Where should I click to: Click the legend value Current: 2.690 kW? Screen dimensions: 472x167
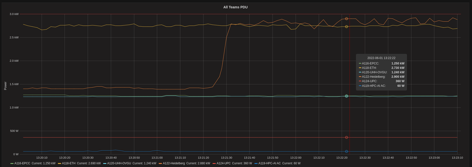click(x=89, y=163)
